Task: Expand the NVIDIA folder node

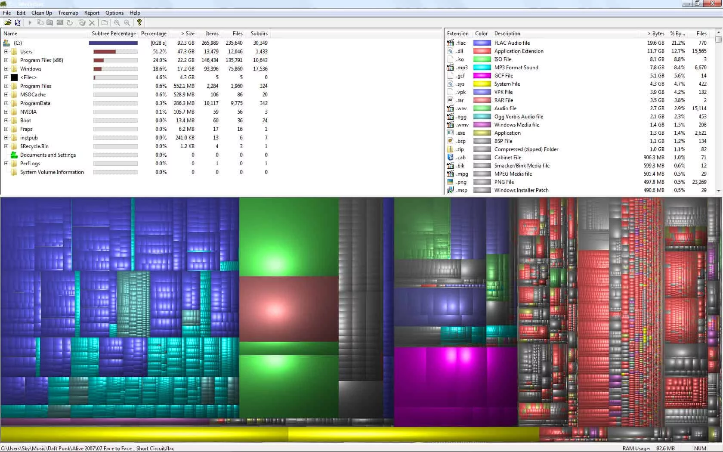Action: coord(6,112)
